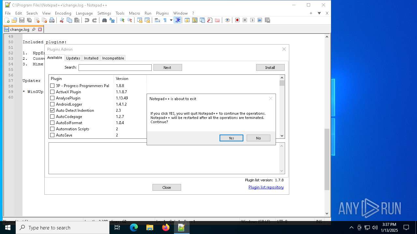
Task: Open the Plugins menu
Action: pos(162,13)
